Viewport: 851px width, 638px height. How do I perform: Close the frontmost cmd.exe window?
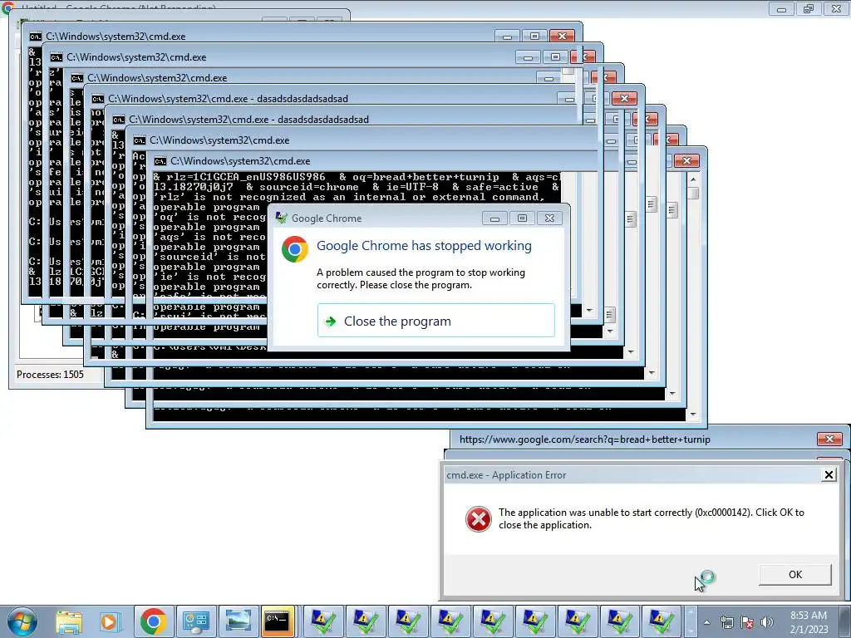click(x=686, y=160)
